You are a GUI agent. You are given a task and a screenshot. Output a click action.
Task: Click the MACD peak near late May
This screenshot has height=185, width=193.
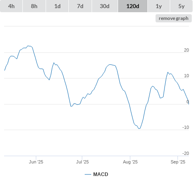tap(28, 46)
